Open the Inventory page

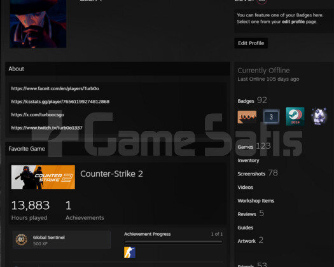coord(248,161)
